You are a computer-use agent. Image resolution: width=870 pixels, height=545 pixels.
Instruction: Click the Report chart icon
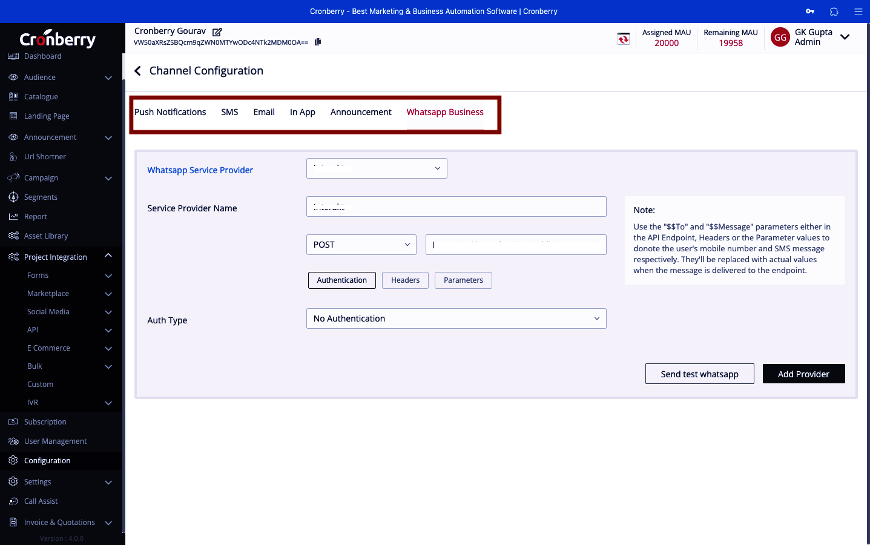tap(13, 217)
